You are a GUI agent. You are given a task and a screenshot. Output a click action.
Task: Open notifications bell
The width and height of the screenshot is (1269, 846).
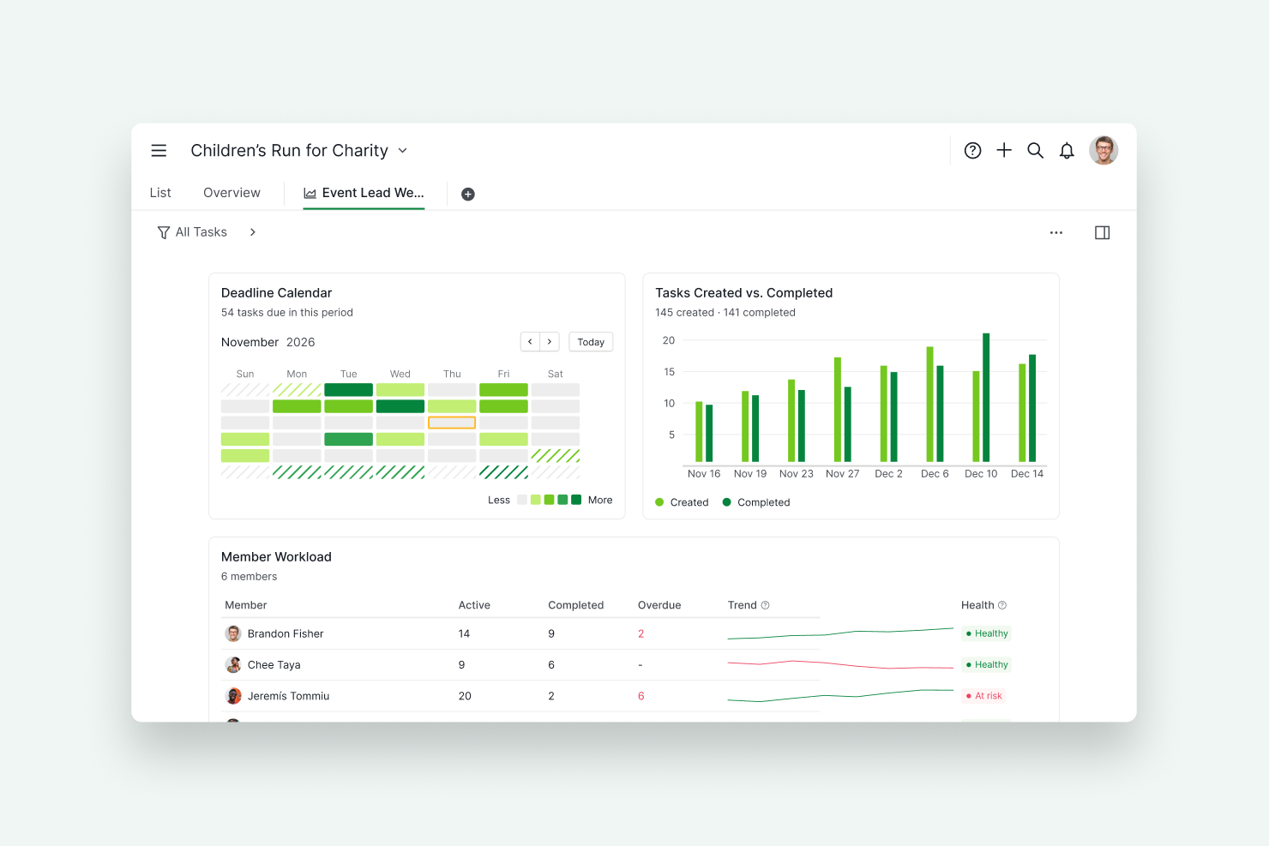point(1067,151)
